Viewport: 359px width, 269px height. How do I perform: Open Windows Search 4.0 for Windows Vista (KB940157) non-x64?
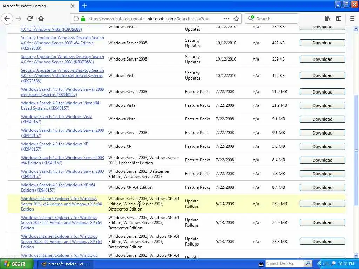pos(56,119)
